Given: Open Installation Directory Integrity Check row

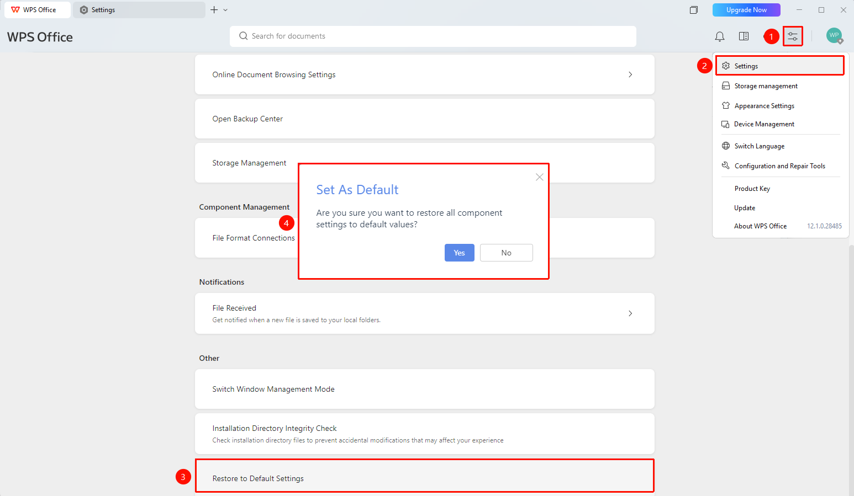Looking at the screenshot, I should click(x=424, y=434).
